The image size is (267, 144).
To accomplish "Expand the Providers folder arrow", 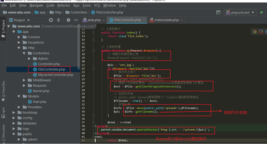I will [19, 107].
